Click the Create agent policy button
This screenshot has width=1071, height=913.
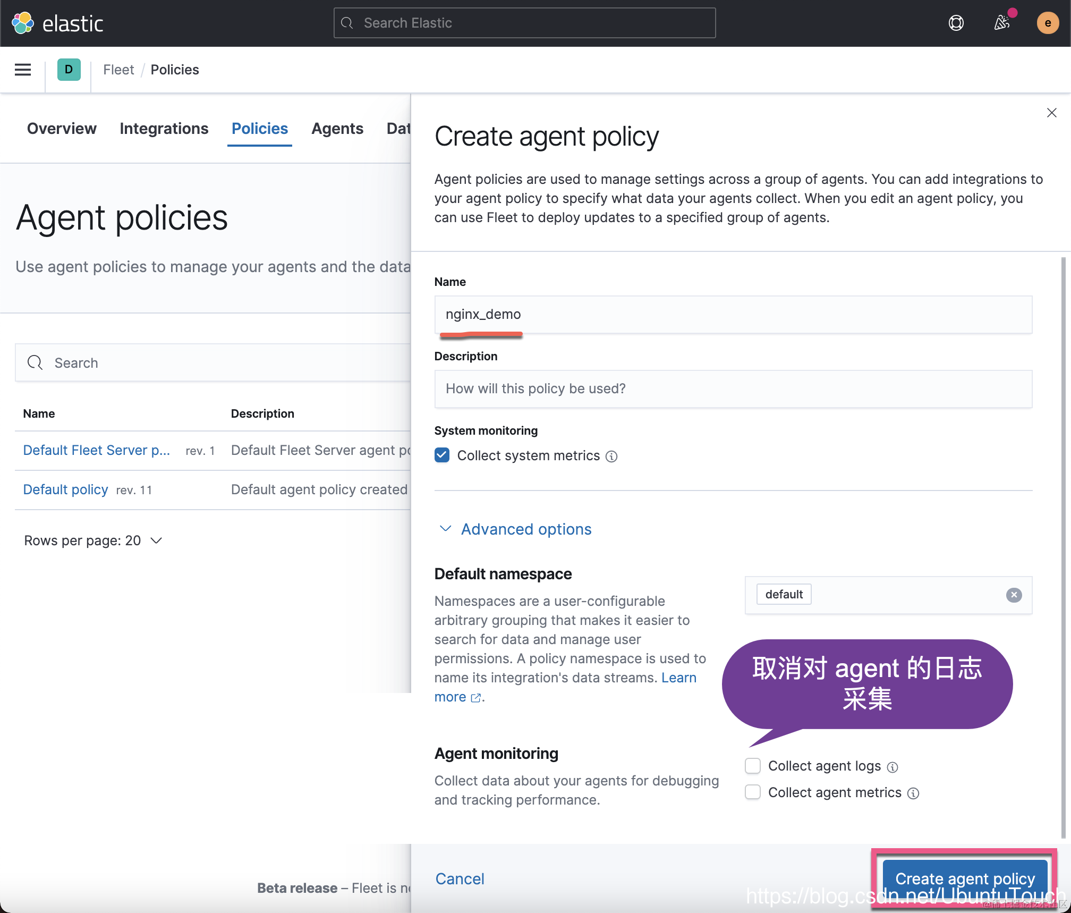pyautogui.click(x=964, y=879)
